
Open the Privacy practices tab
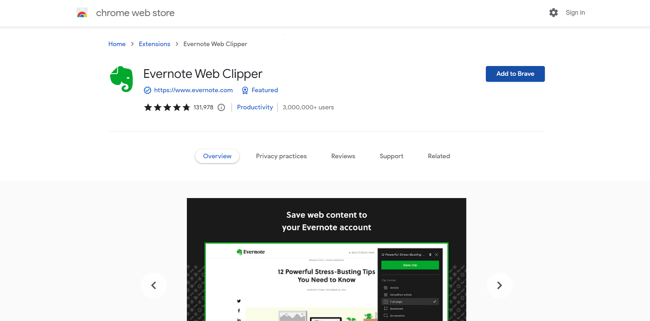click(x=281, y=156)
